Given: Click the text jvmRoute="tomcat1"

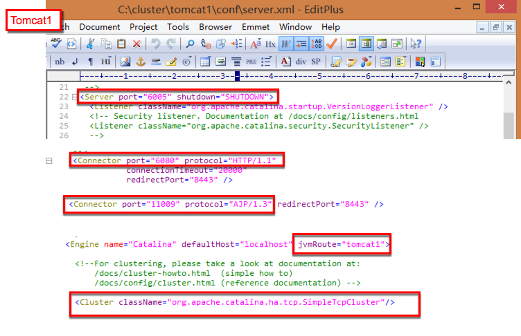Looking at the screenshot, I should pos(342,245).
